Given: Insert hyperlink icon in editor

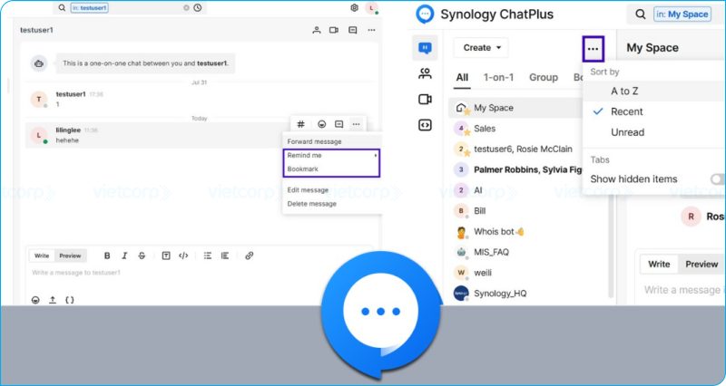Looking at the screenshot, I should coord(249,256).
